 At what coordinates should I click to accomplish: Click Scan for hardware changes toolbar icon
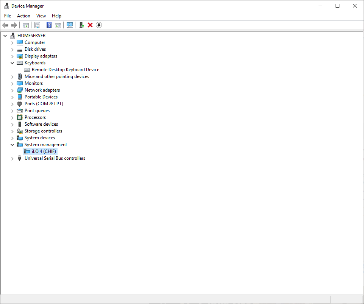tap(70, 25)
